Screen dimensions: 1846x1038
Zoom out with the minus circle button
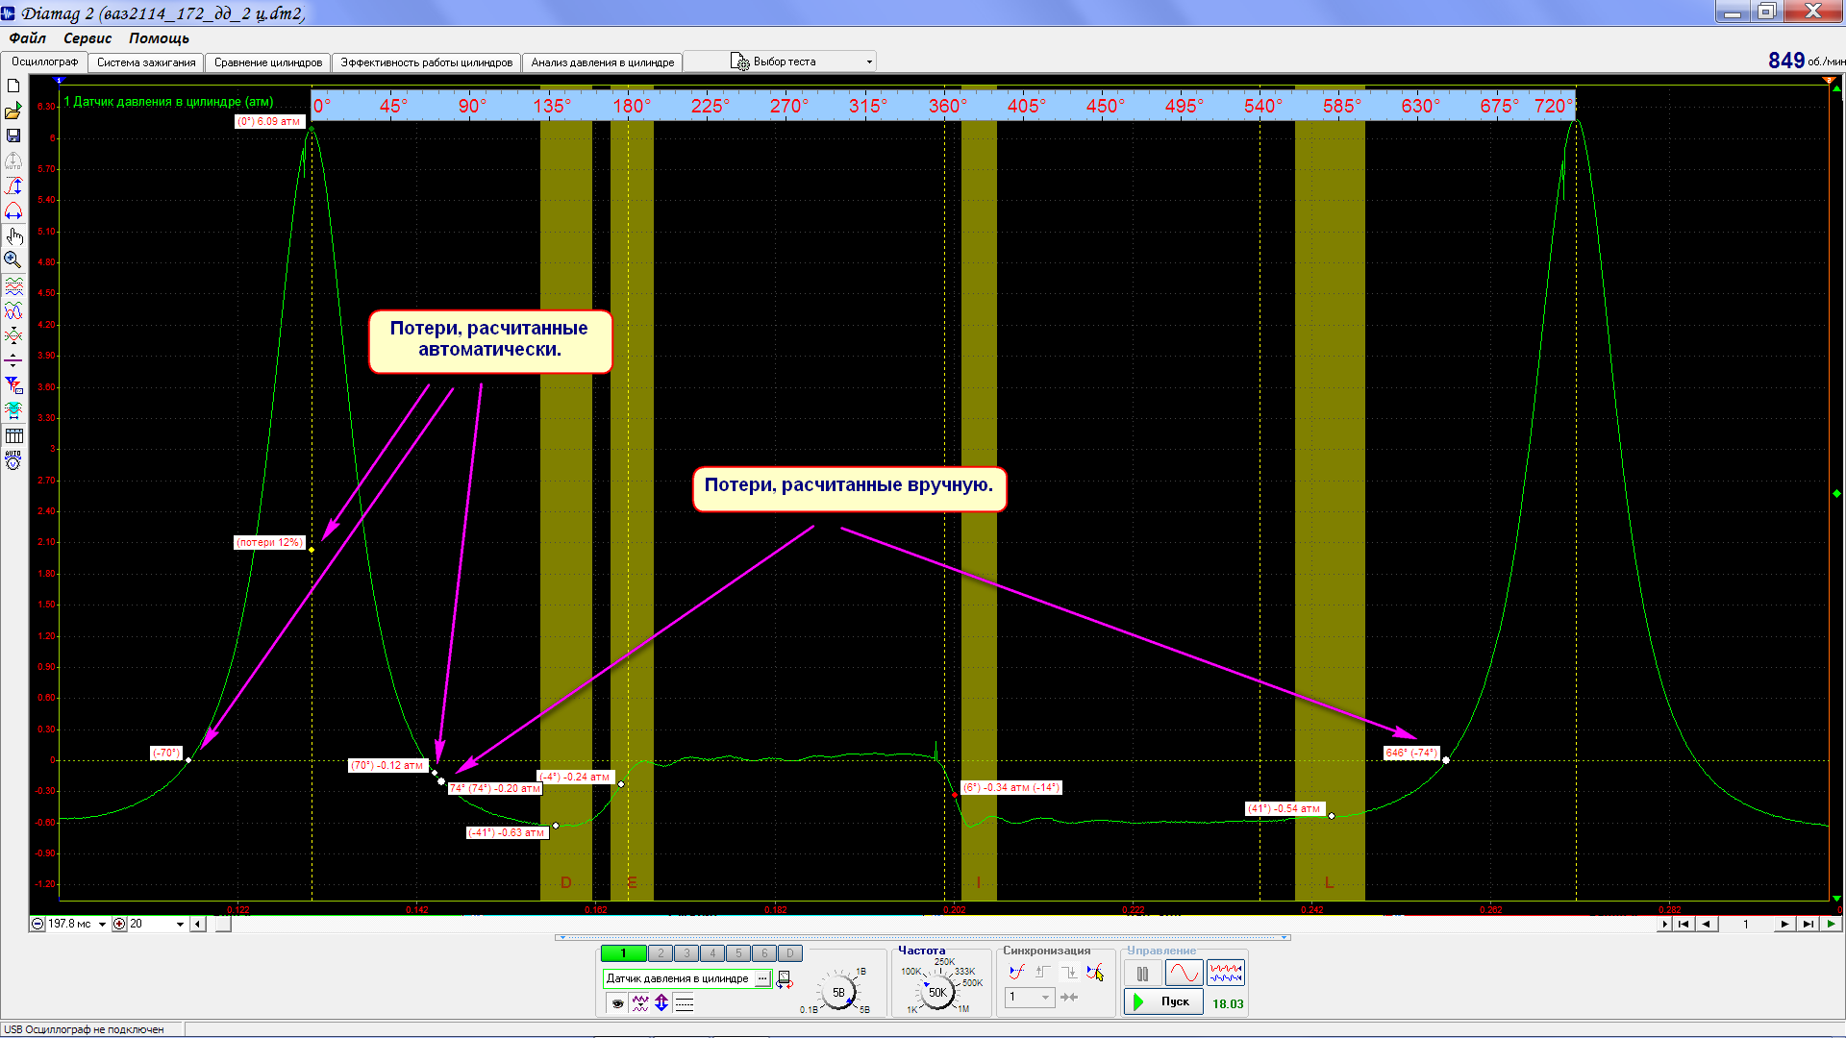(x=37, y=925)
